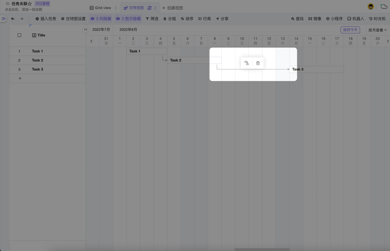Switch to the Grid view tab
Viewport: 390px width, 251px height.
(100, 8)
